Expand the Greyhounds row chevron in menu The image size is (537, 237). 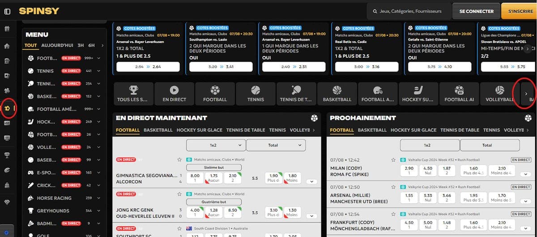pyautogui.click(x=98, y=211)
